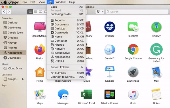The width and height of the screenshot is (170, 108).
Task: Open the Firefox application icon
Action: click(40, 49)
